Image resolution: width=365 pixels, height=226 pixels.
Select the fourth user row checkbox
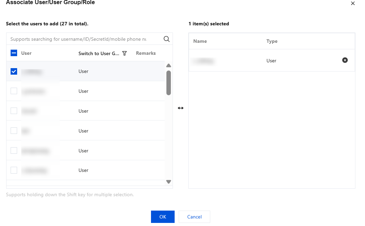pos(14,131)
